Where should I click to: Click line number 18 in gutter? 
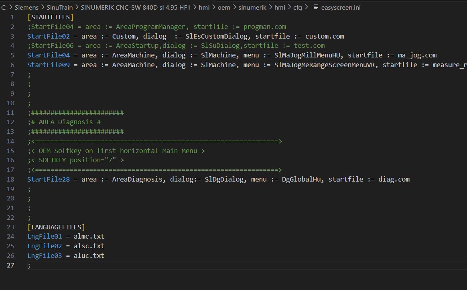[10, 180]
